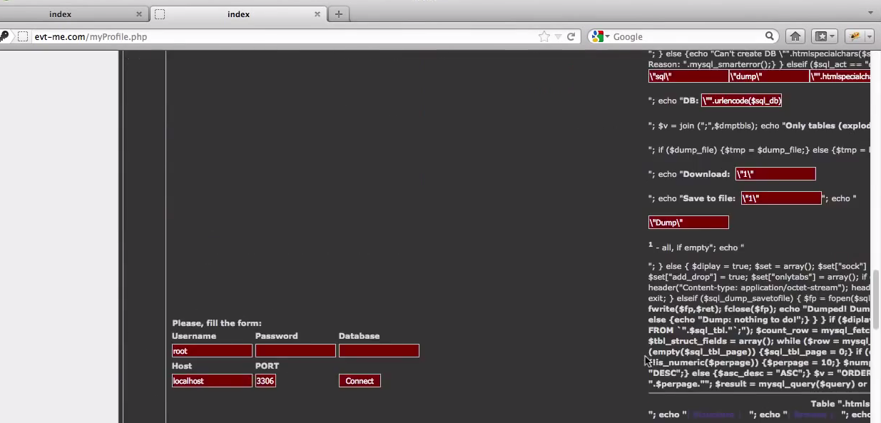
Task: Click the PORT field containing 3306
Action: (x=265, y=381)
